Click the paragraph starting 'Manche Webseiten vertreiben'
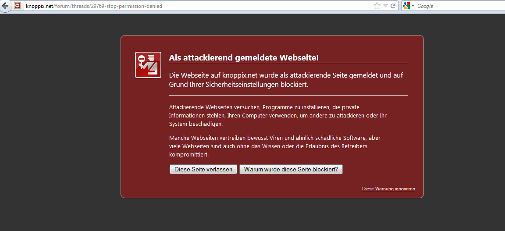Screen dimensions: 505x231 [x=275, y=146]
